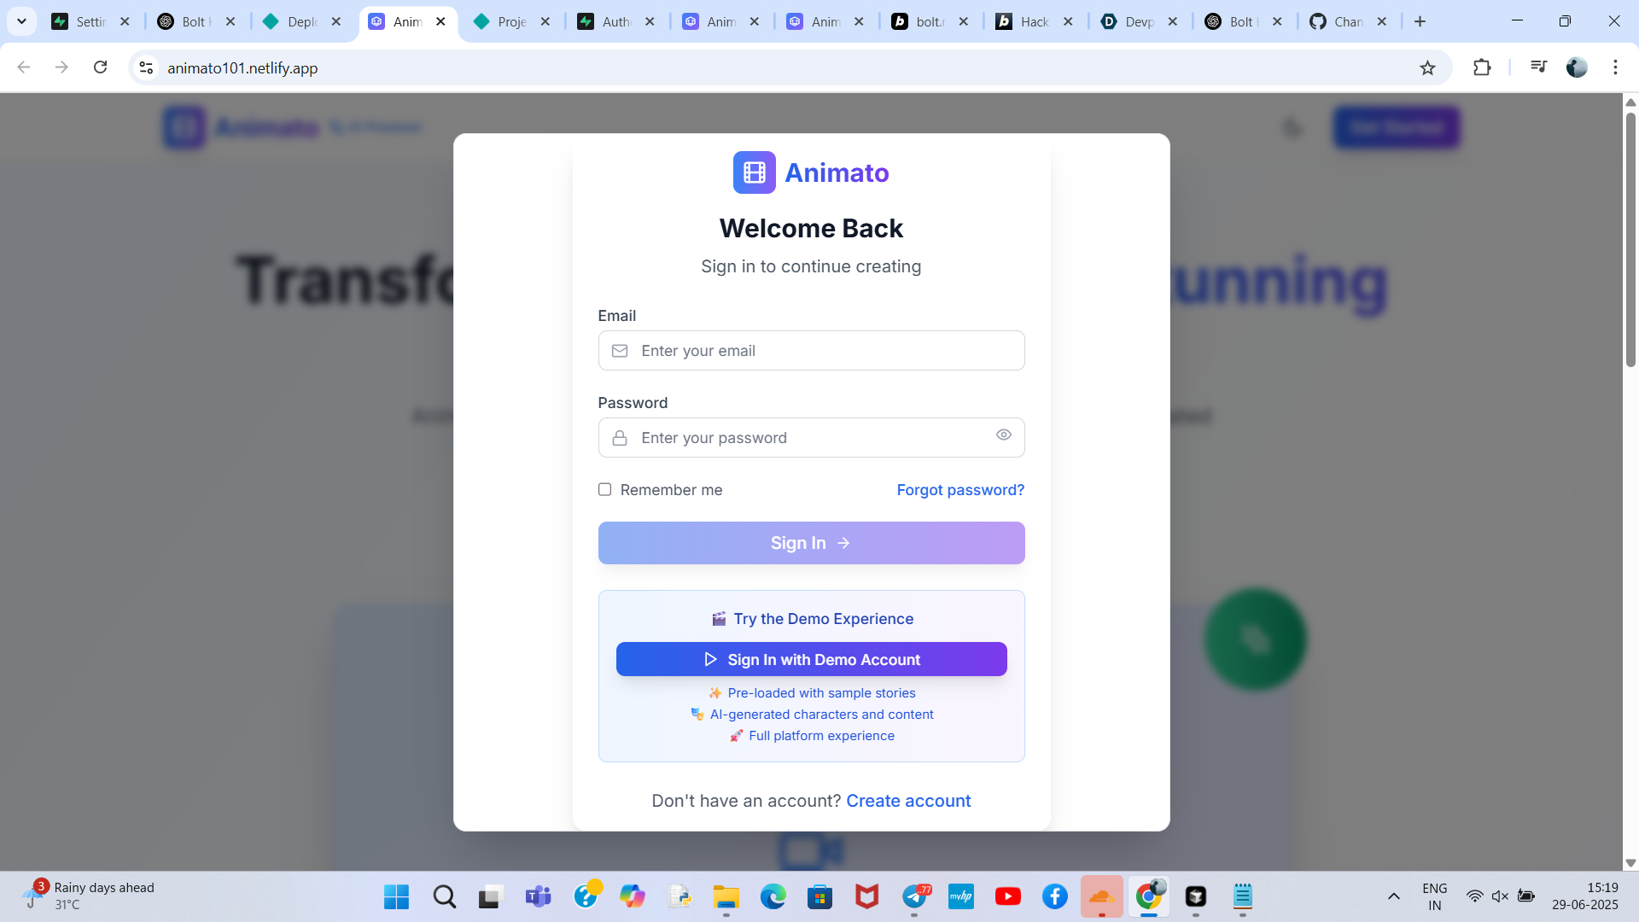Click the Forgot password? link

point(959,490)
